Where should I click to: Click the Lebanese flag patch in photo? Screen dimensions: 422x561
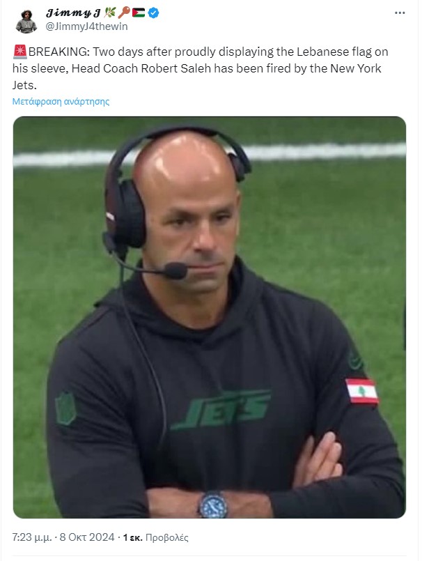[362, 391]
